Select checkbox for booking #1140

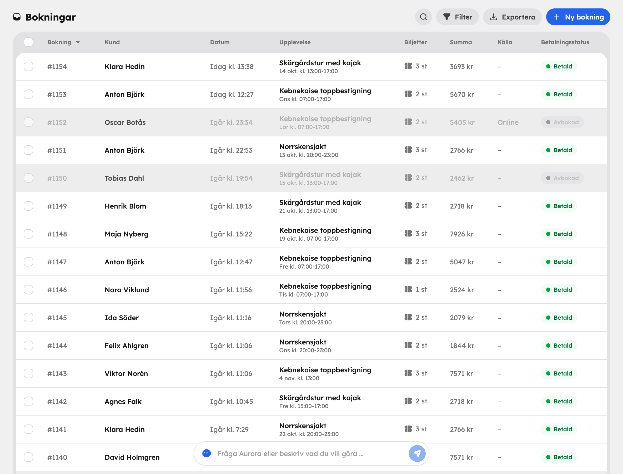[x=28, y=457]
